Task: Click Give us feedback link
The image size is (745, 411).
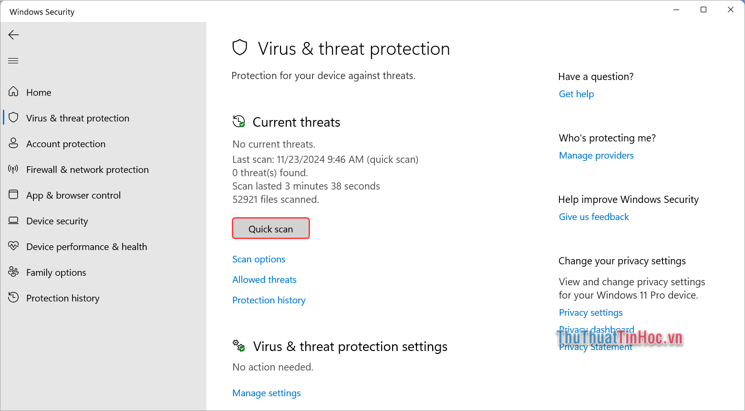Action: coord(594,217)
